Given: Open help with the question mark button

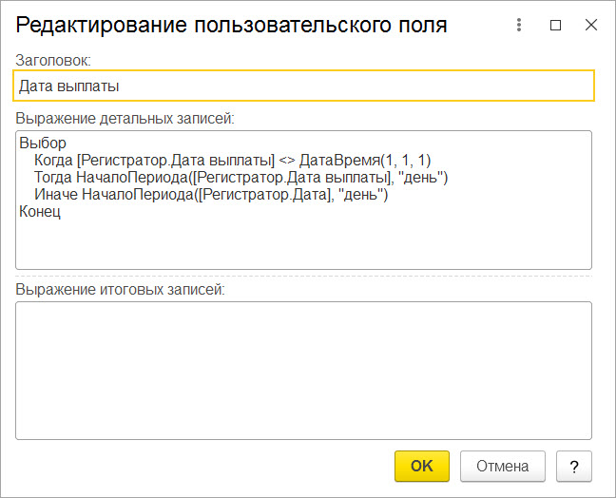Looking at the screenshot, I should tap(574, 467).
